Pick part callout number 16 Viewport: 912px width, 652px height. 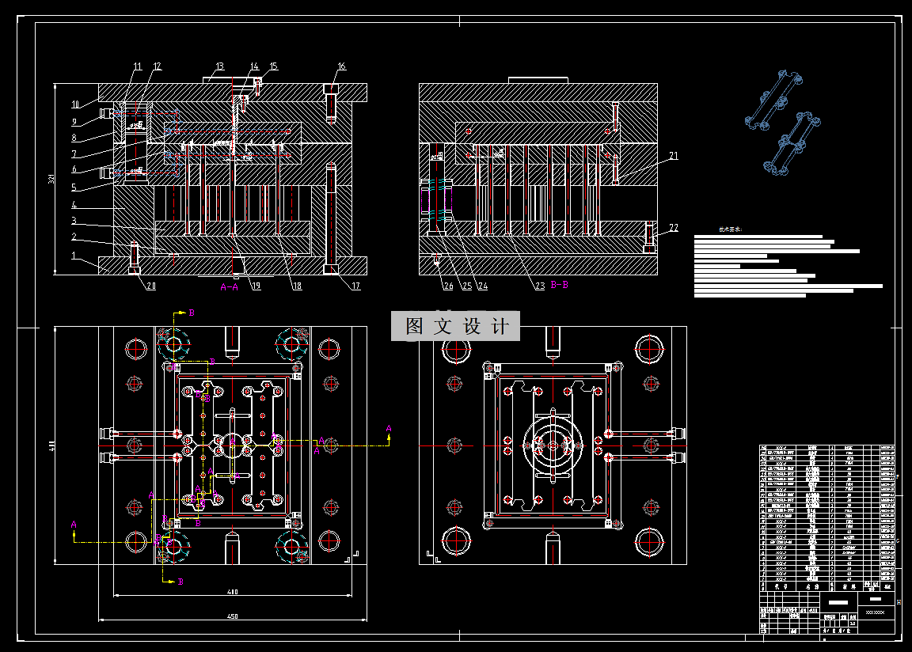(x=341, y=66)
